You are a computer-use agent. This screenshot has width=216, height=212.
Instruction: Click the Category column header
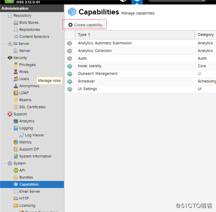click(206, 35)
